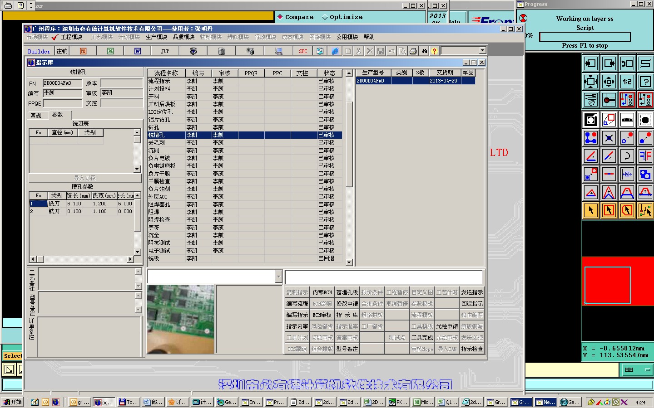Click the question mark frame icon in Genesis panel

[645, 82]
